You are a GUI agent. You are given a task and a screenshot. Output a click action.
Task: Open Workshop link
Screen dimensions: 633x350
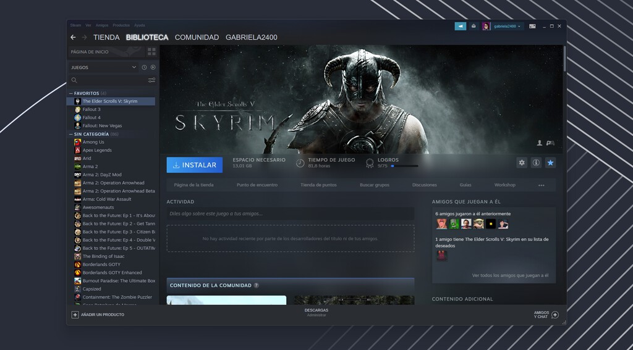(504, 185)
